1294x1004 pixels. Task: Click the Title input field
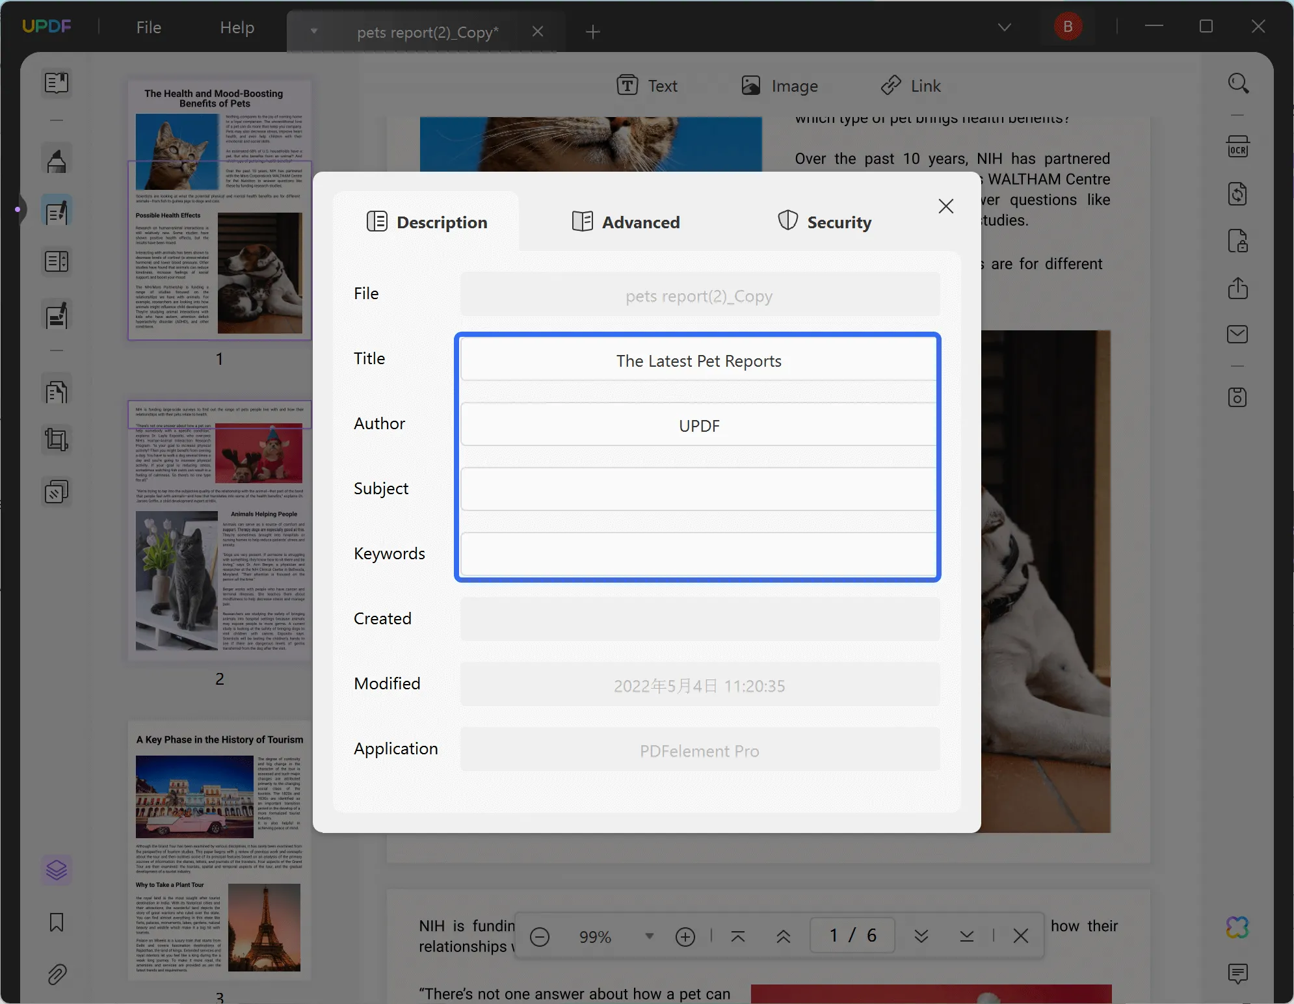pyautogui.click(x=698, y=360)
